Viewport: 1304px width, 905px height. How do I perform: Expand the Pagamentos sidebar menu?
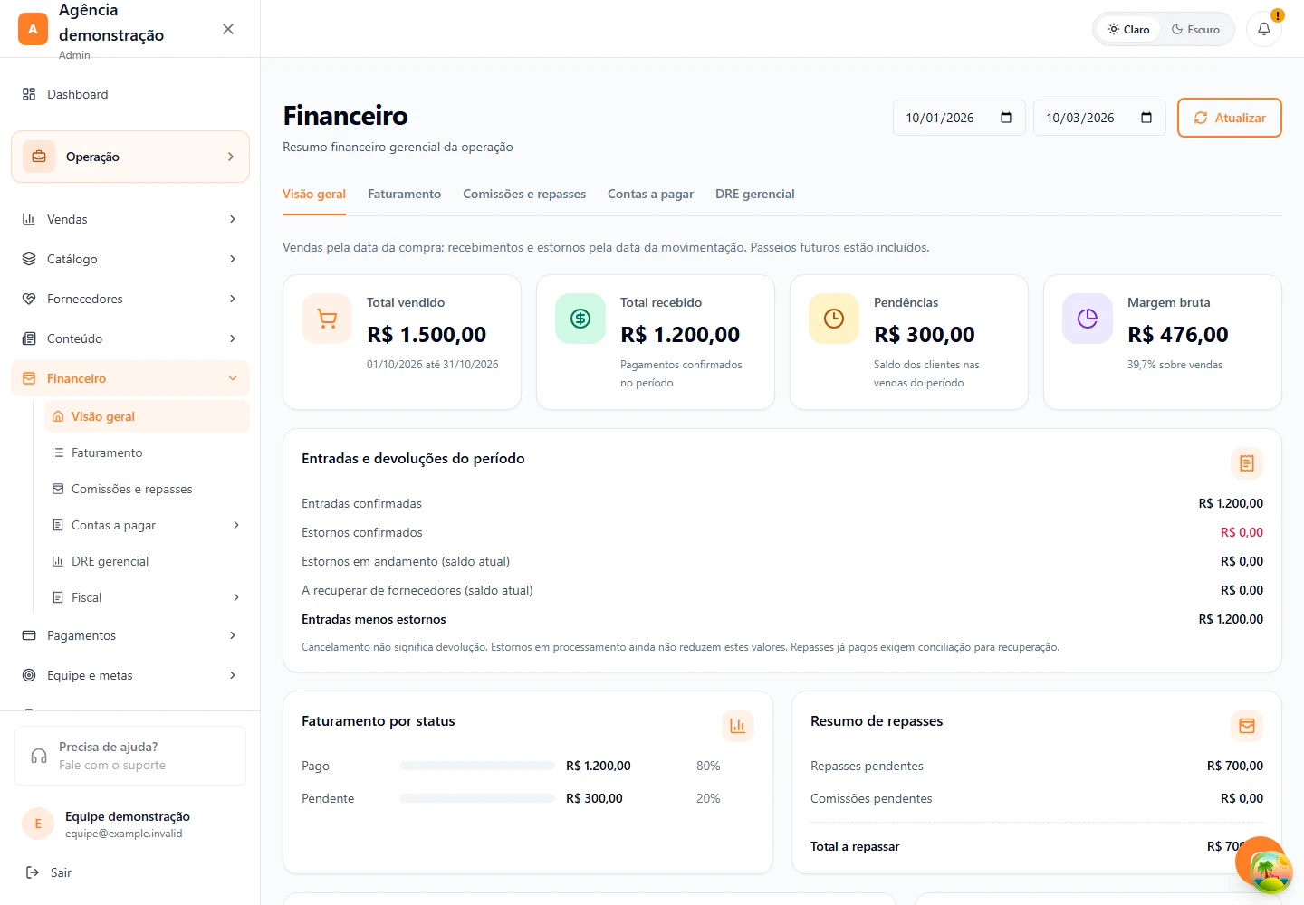130,635
